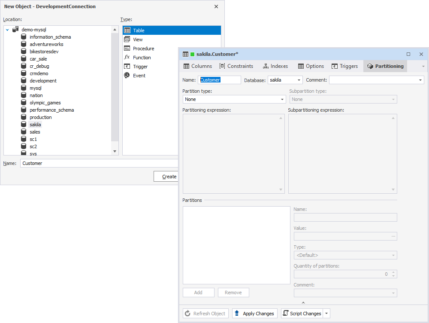Click the Refresh Object icon button
429x323 pixels.
click(188, 313)
